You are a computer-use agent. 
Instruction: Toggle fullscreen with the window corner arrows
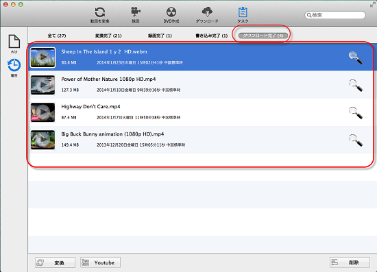point(373,5)
